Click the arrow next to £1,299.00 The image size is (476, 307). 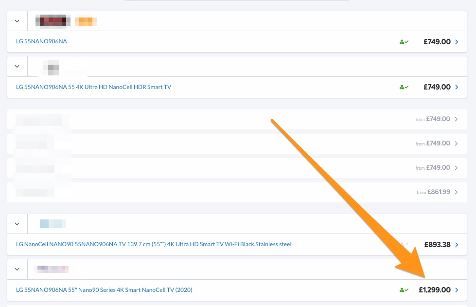[x=457, y=290]
